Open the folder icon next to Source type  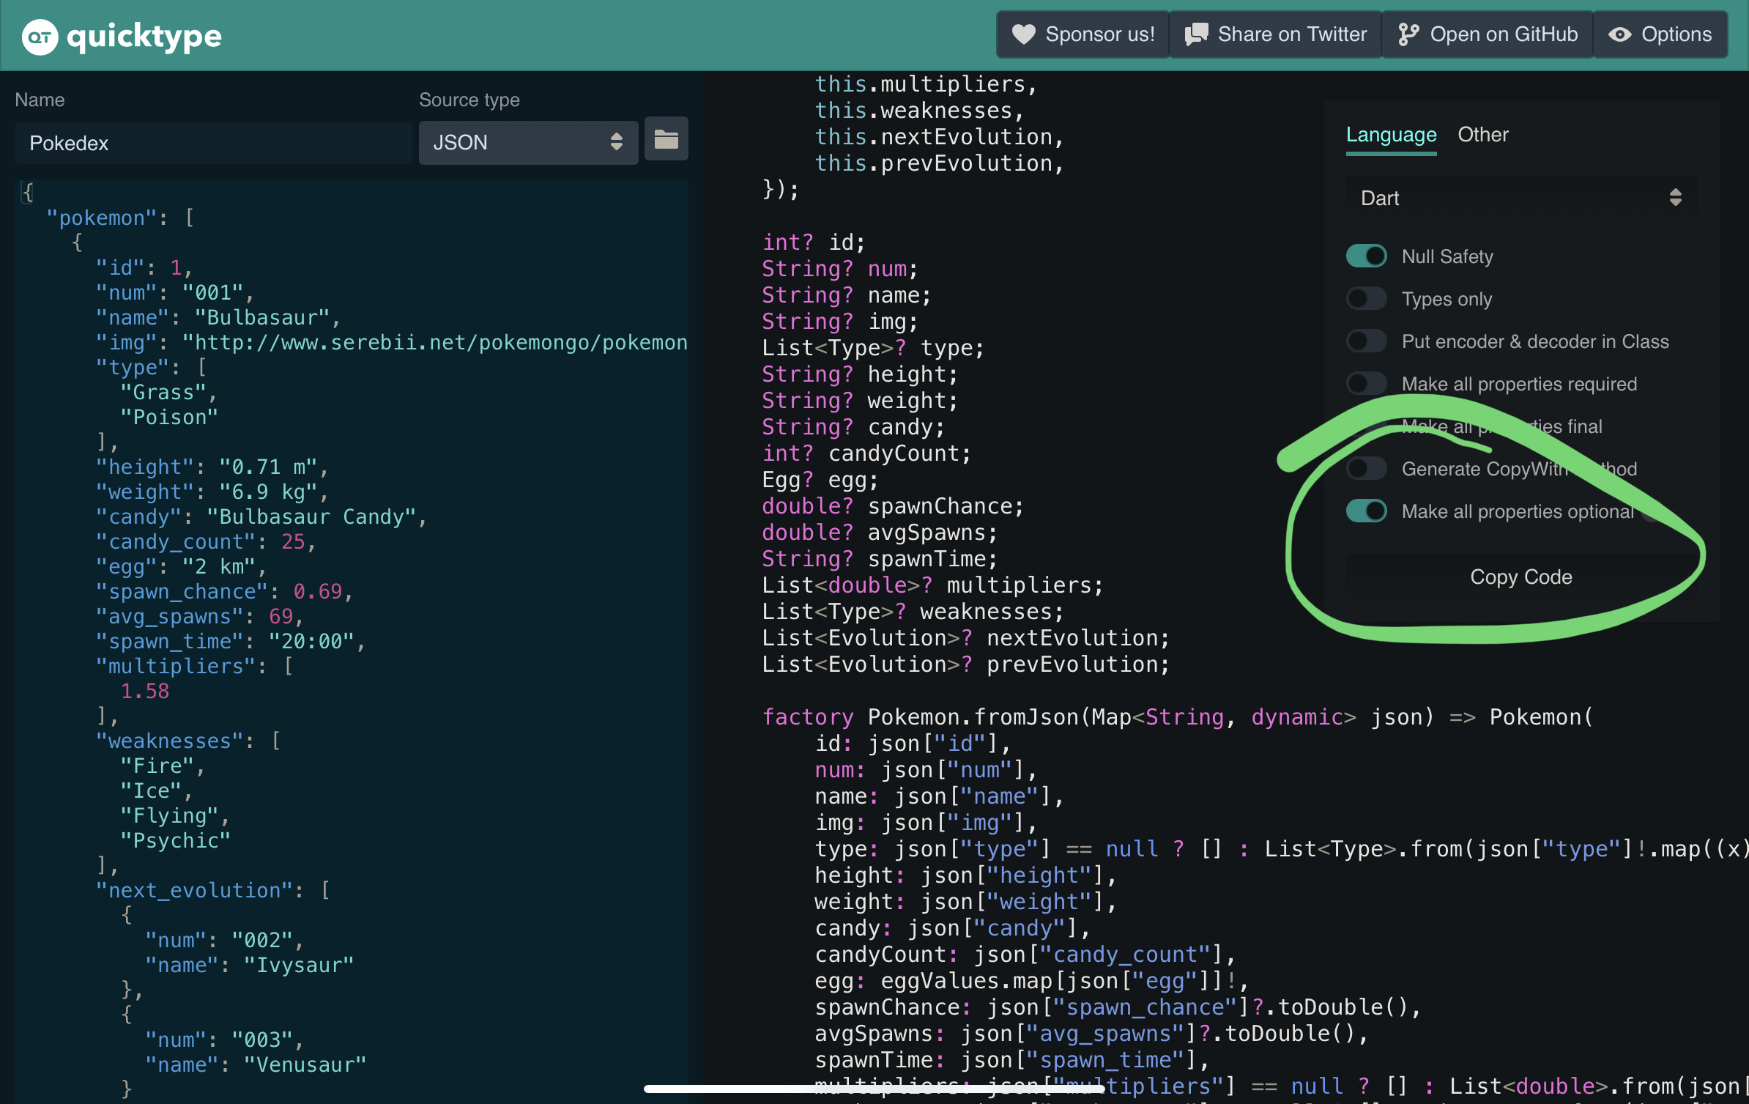click(x=666, y=139)
